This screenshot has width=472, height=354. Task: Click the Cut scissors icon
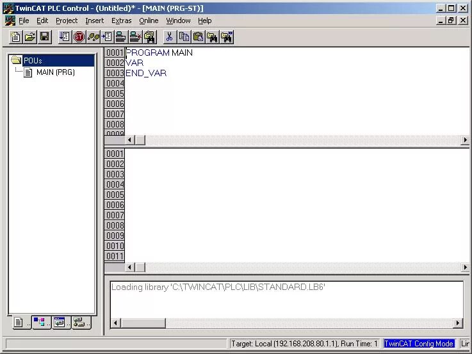(x=169, y=37)
